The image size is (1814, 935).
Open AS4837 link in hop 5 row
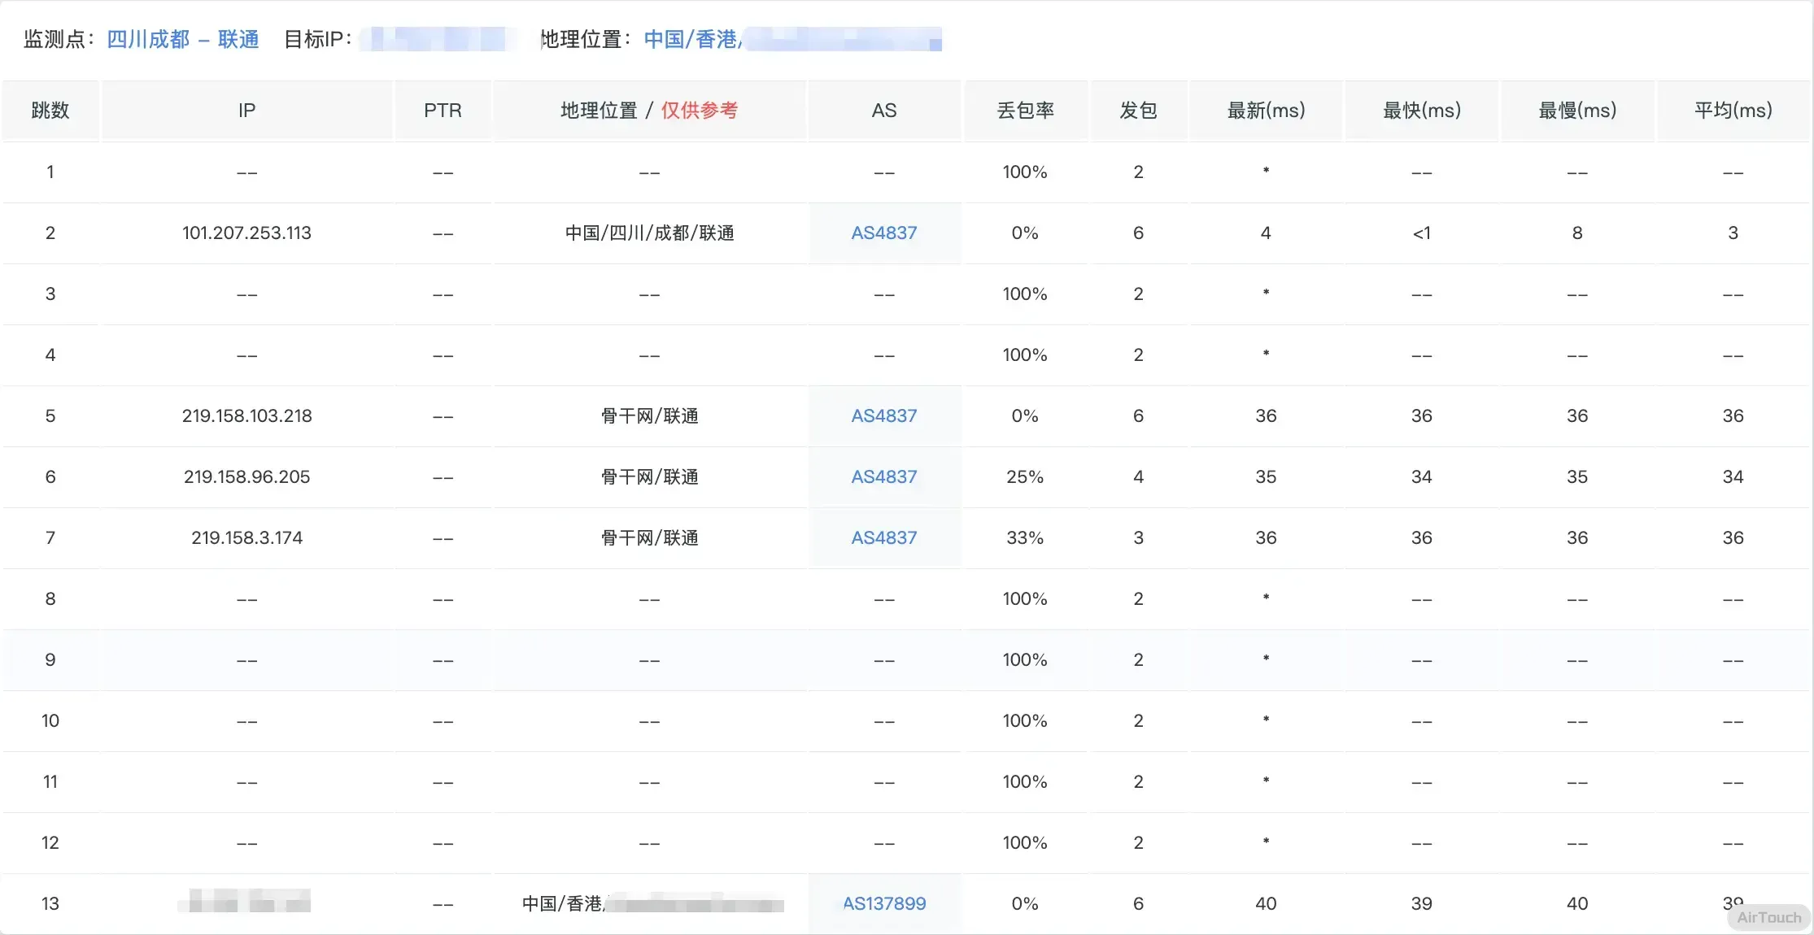[883, 416]
